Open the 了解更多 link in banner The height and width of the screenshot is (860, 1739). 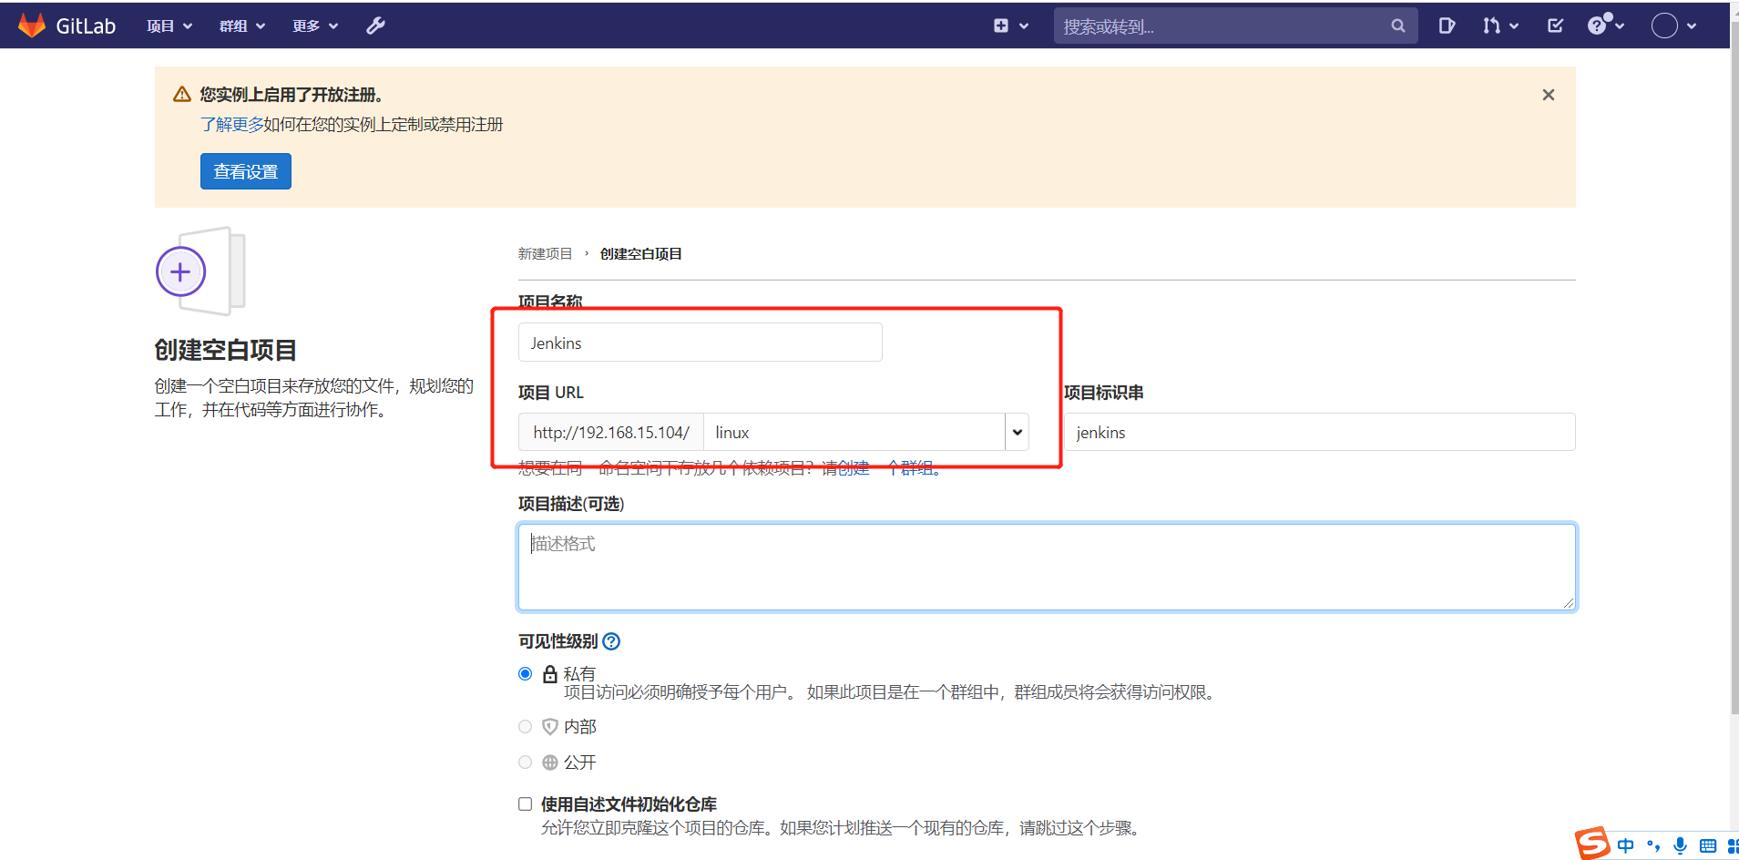coord(231,124)
